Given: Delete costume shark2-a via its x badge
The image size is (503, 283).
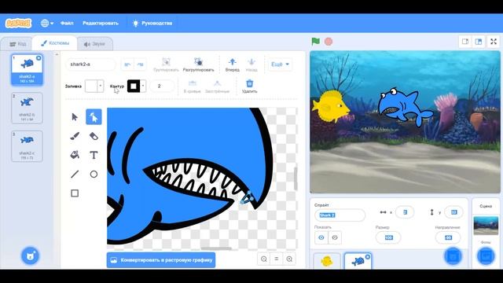Looking at the screenshot, I should [39, 57].
